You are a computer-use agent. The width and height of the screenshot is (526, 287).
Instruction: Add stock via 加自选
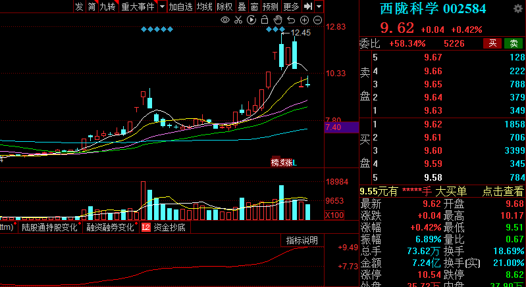pyautogui.click(x=181, y=7)
